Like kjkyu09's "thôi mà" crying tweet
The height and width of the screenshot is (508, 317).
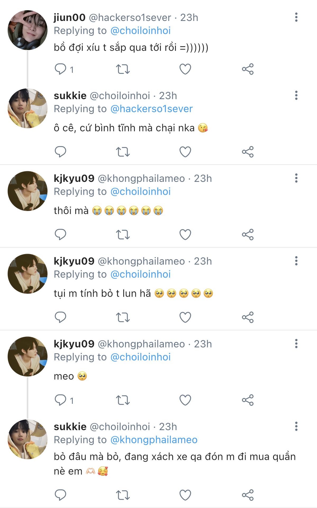(185, 235)
